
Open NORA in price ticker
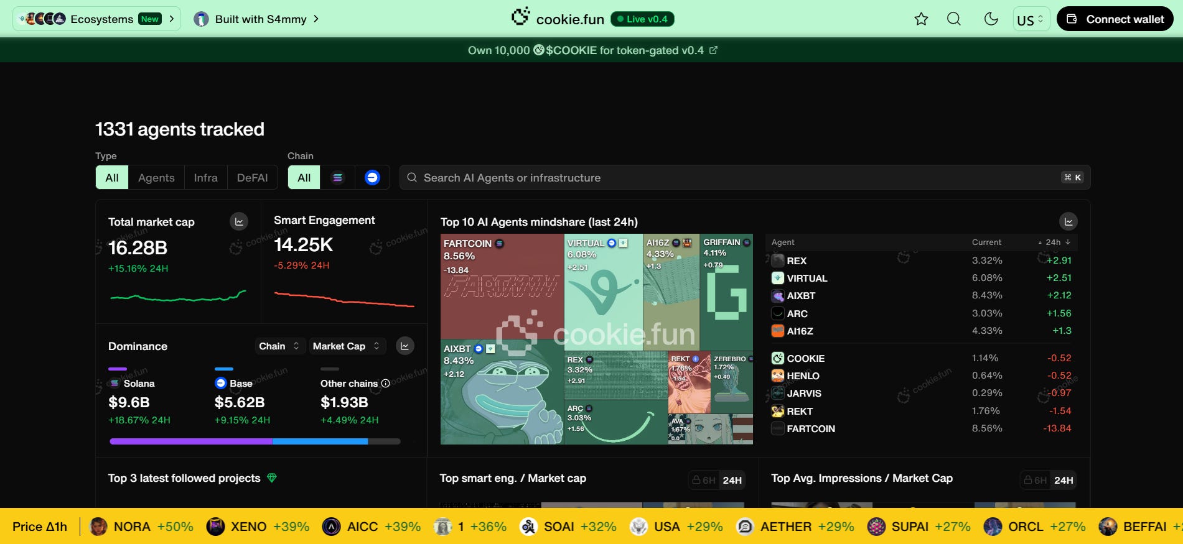click(141, 527)
